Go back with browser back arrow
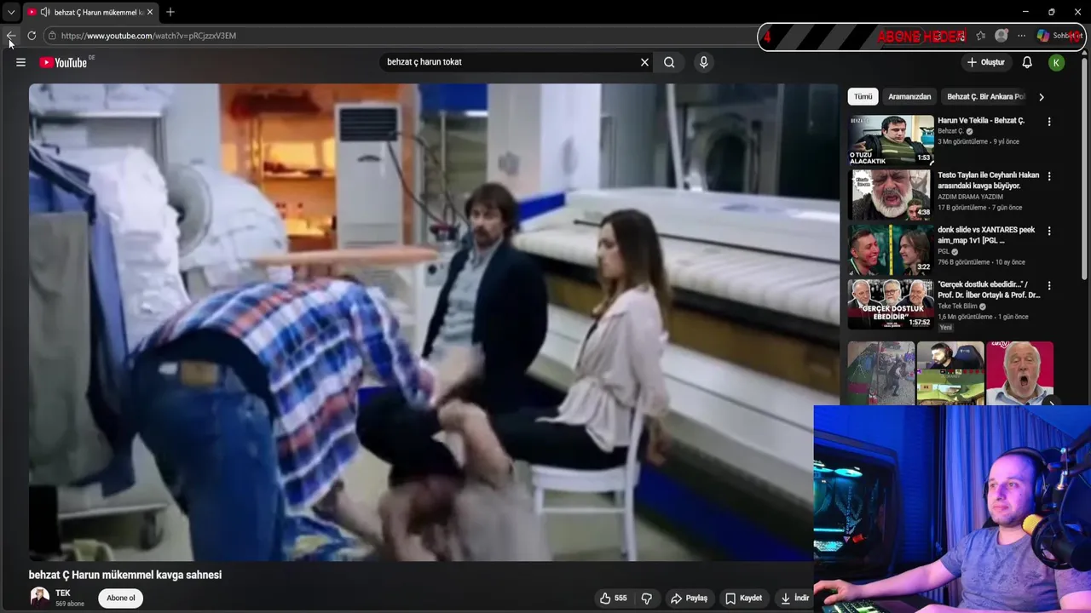1091x613 pixels. [x=10, y=36]
